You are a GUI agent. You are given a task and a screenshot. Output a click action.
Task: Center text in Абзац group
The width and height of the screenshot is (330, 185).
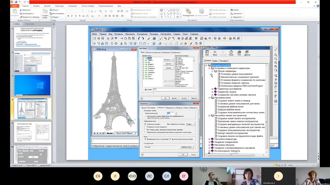click(110, 16)
